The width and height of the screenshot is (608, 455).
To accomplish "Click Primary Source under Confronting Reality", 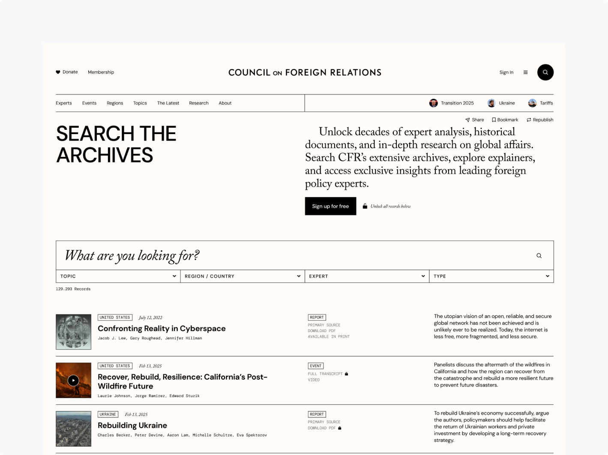I will coord(324,325).
